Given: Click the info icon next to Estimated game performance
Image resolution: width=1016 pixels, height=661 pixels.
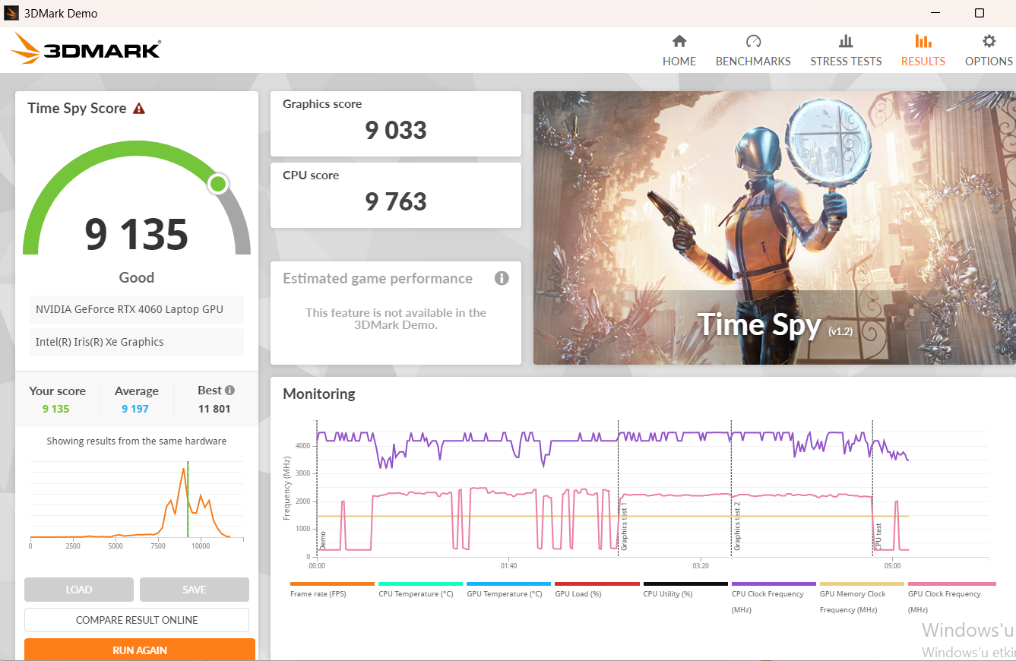Looking at the screenshot, I should coord(502,278).
